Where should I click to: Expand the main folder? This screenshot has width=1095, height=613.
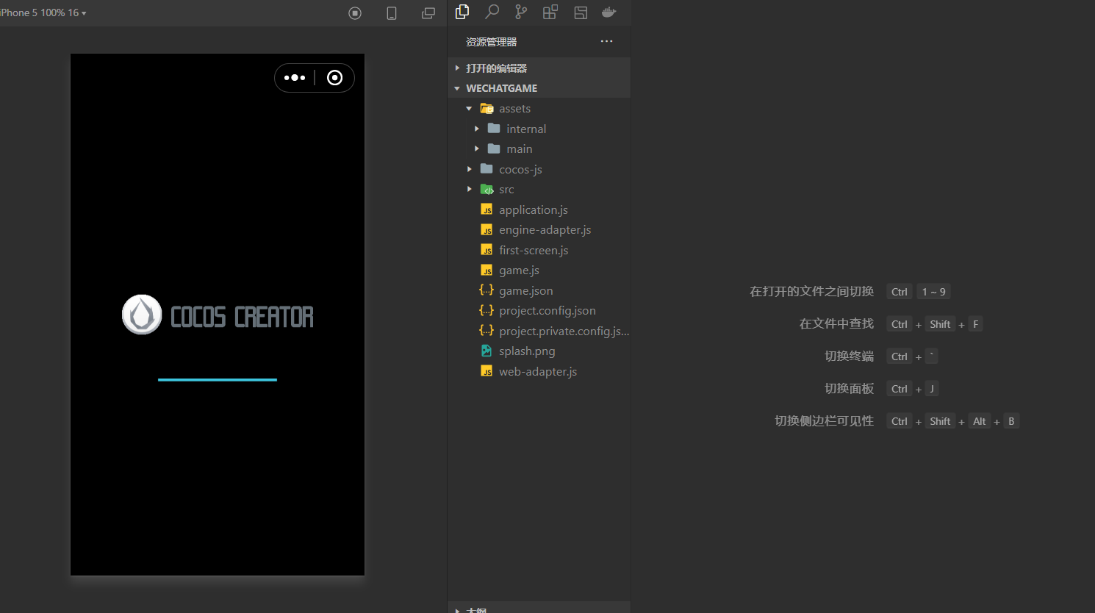(x=539, y=149)
